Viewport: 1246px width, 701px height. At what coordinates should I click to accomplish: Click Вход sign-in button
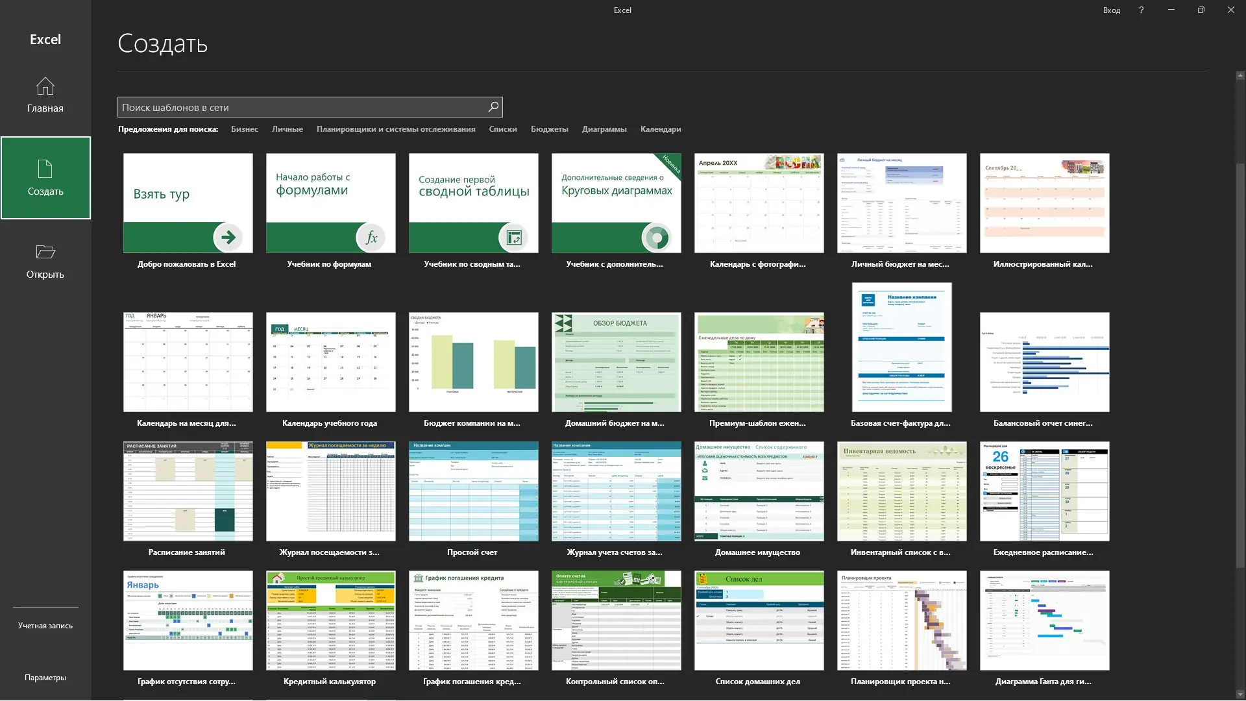coord(1111,10)
